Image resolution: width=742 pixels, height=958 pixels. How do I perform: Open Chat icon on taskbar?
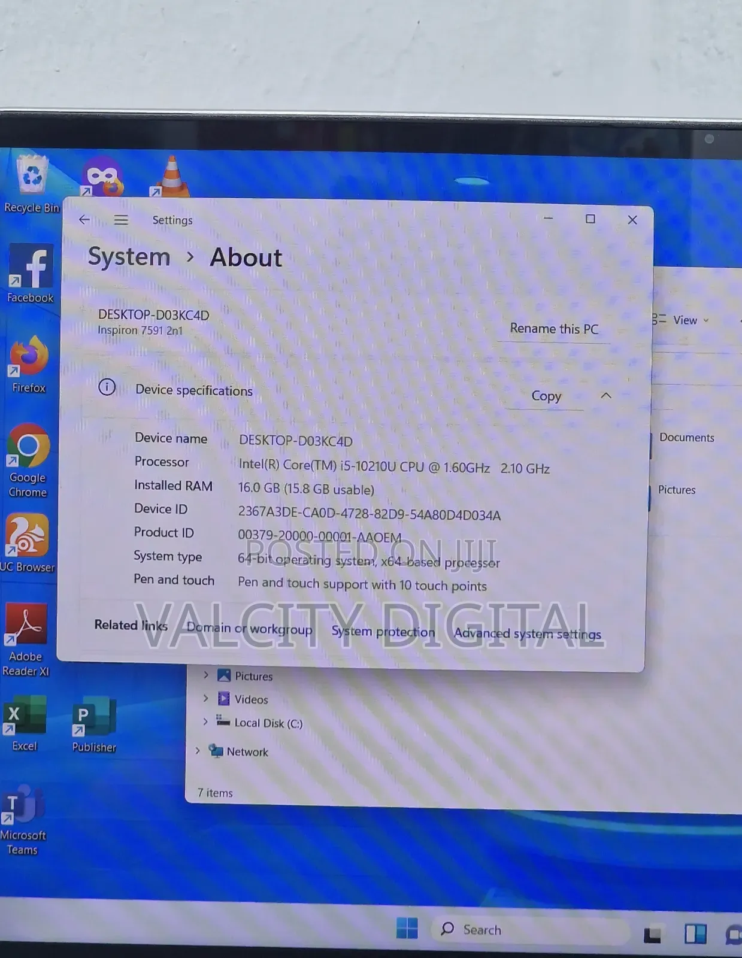tap(734, 934)
